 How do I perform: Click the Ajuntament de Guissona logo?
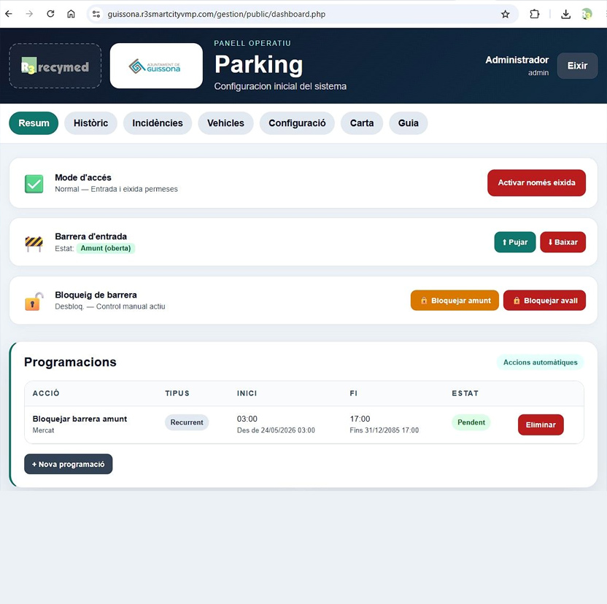coord(156,66)
